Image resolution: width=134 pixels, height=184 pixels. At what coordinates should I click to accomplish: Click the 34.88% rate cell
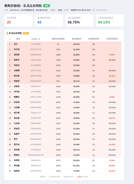tap(76, 76)
